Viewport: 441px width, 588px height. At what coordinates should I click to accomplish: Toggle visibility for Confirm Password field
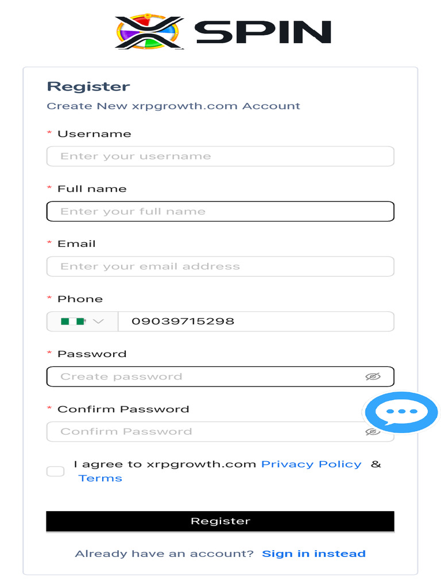pyautogui.click(x=373, y=432)
